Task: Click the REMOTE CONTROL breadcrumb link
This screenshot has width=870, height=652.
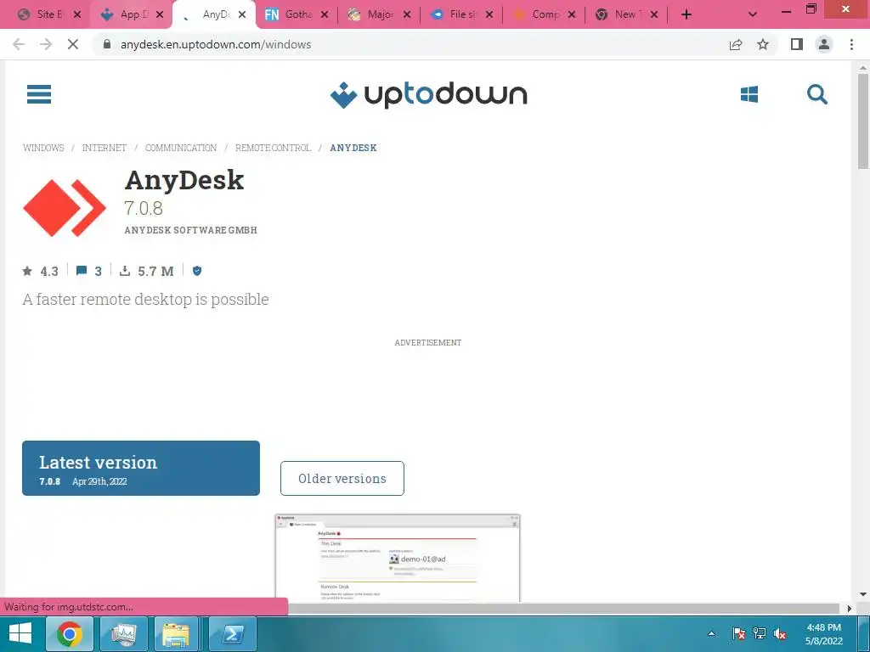Action: click(x=273, y=148)
